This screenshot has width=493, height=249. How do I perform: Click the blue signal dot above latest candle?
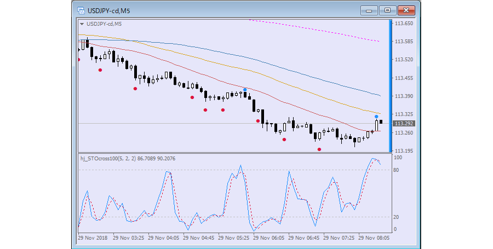point(376,117)
